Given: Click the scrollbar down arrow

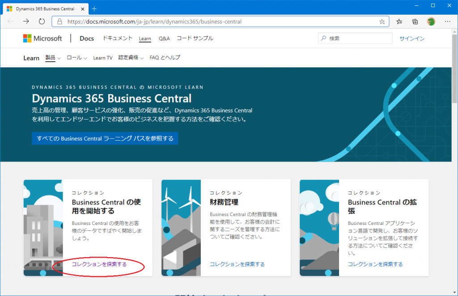Looking at the screenshot, I should click(454, 292).
